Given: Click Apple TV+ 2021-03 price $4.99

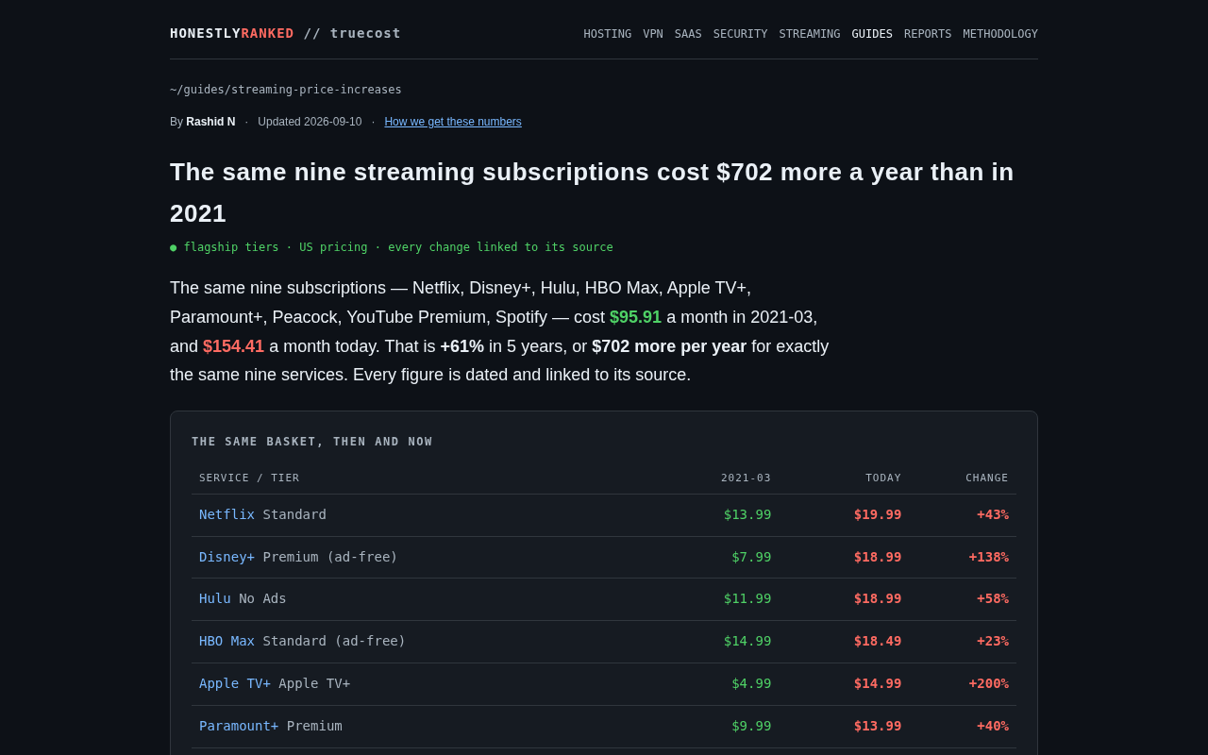Looking at the screenshot, I should 751,683.
